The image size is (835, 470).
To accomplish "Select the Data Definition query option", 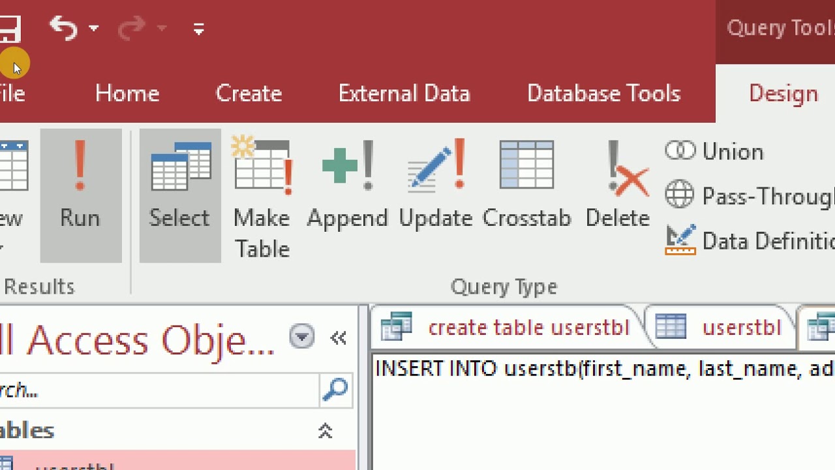I will click(x=750, y=240).
